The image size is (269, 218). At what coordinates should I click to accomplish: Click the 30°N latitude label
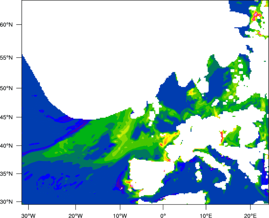point(6,202)
